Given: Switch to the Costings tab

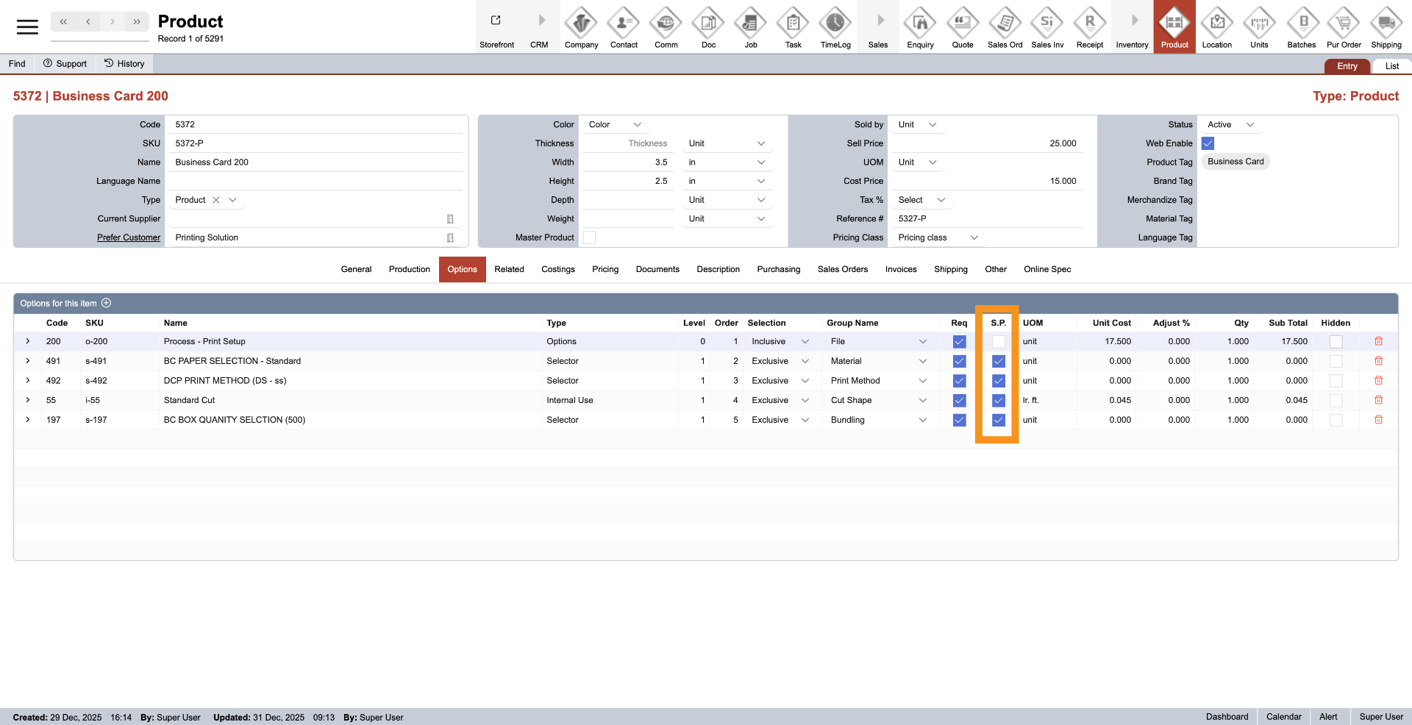Looking at the screenshot, I should [557, 270].
